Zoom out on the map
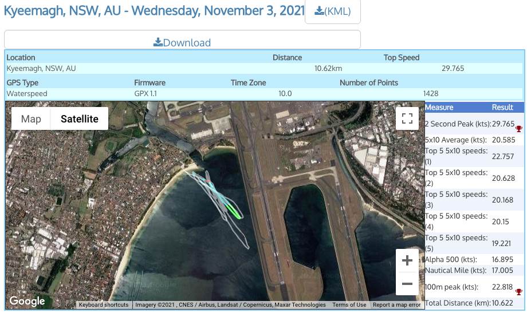Viewport: 527px width, 313px height. point(407,284)
